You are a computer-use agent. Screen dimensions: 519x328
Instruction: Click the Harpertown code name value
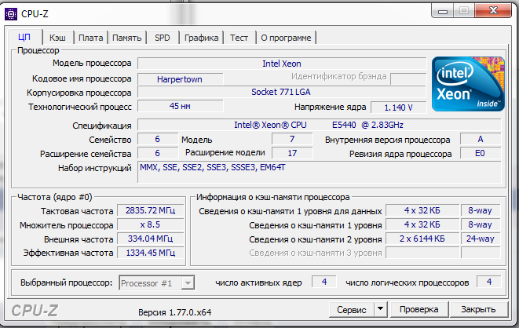[x=180, y=79]
